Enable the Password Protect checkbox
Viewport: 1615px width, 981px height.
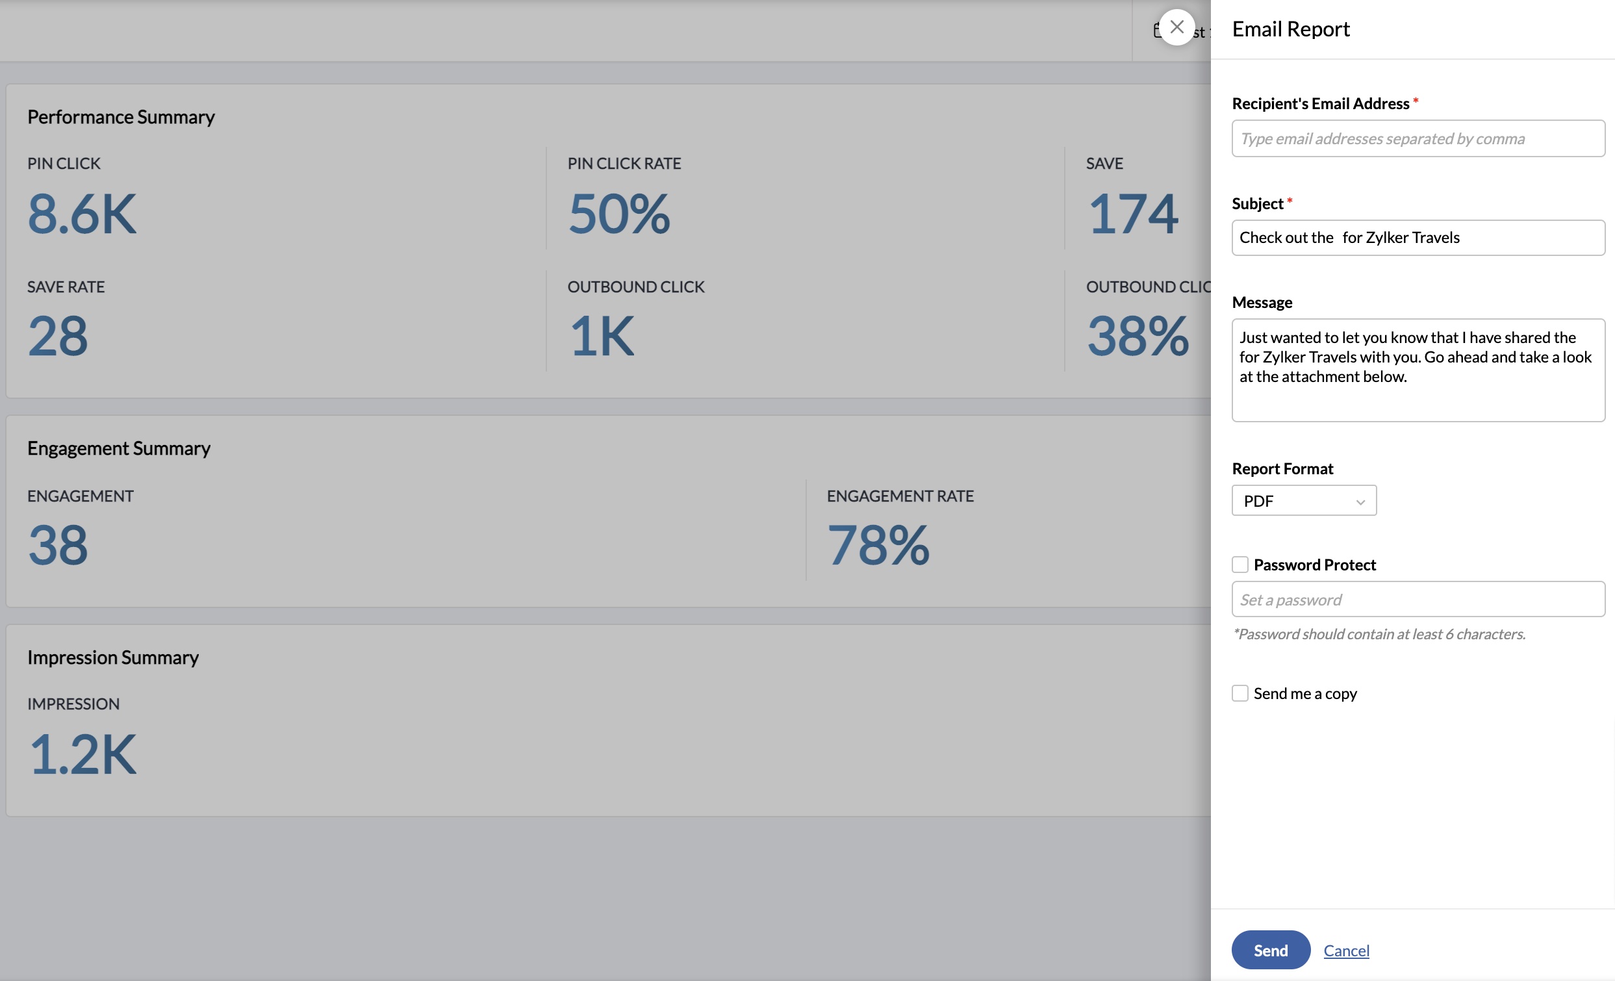coord(1240,564)
